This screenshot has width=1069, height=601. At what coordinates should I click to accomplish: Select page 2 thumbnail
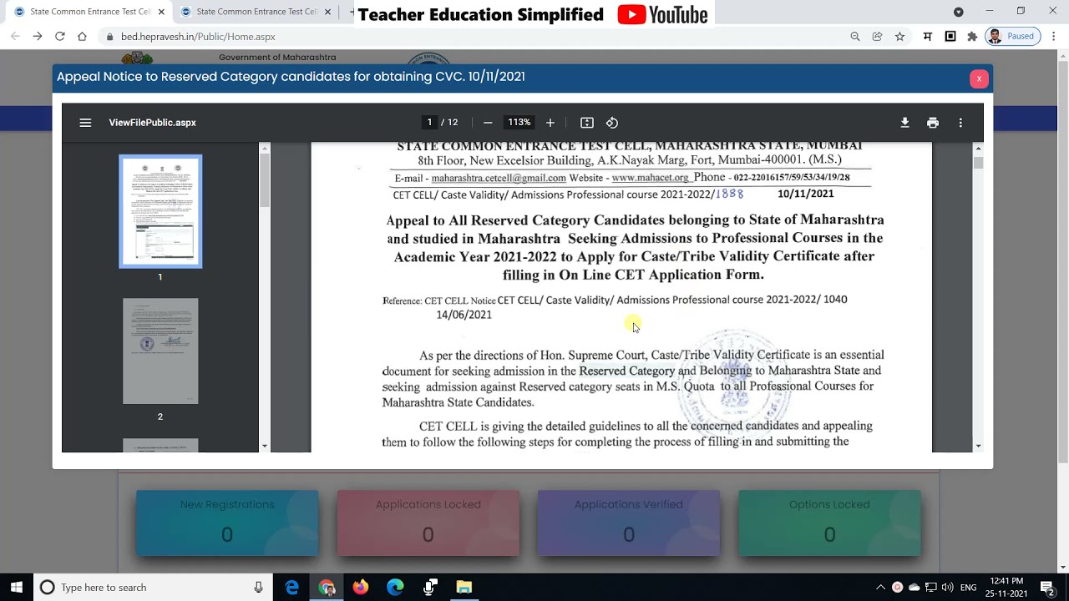(160, 351)
